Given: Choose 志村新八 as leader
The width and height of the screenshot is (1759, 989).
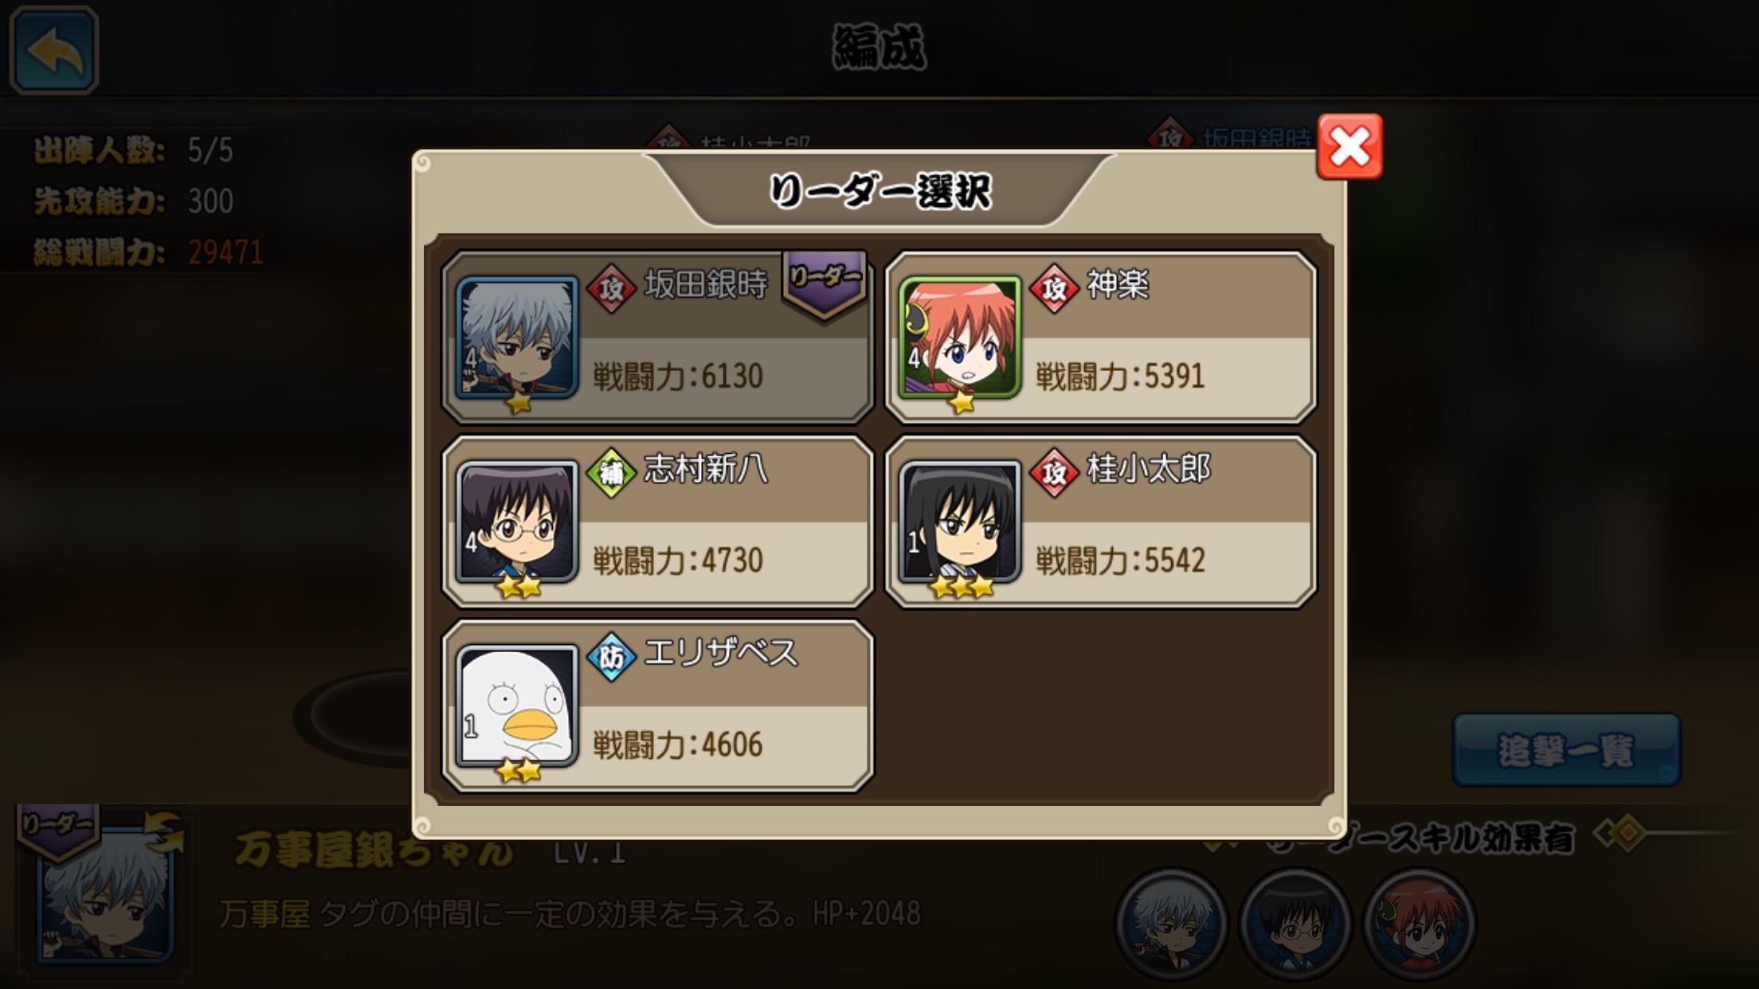Looking at the screenshot, I should coord(658,522).
